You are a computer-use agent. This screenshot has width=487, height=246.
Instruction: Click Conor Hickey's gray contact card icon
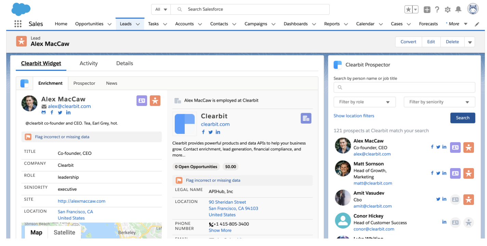pyautogui.click(x=455, y=222)
